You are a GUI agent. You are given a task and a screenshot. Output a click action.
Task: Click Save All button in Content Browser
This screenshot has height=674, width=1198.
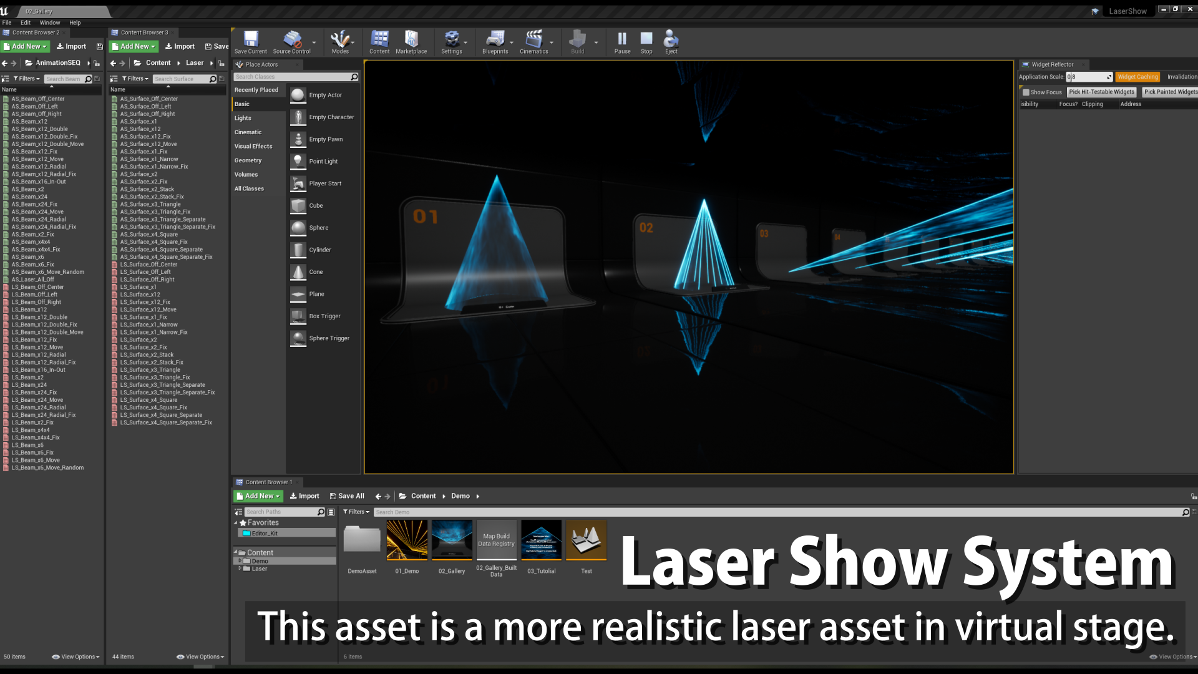[346, 496]
